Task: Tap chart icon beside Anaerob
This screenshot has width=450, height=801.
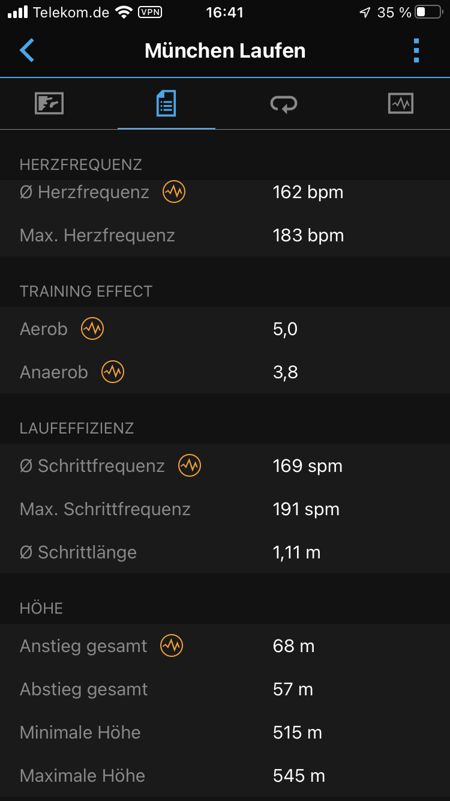Action: 113,372
